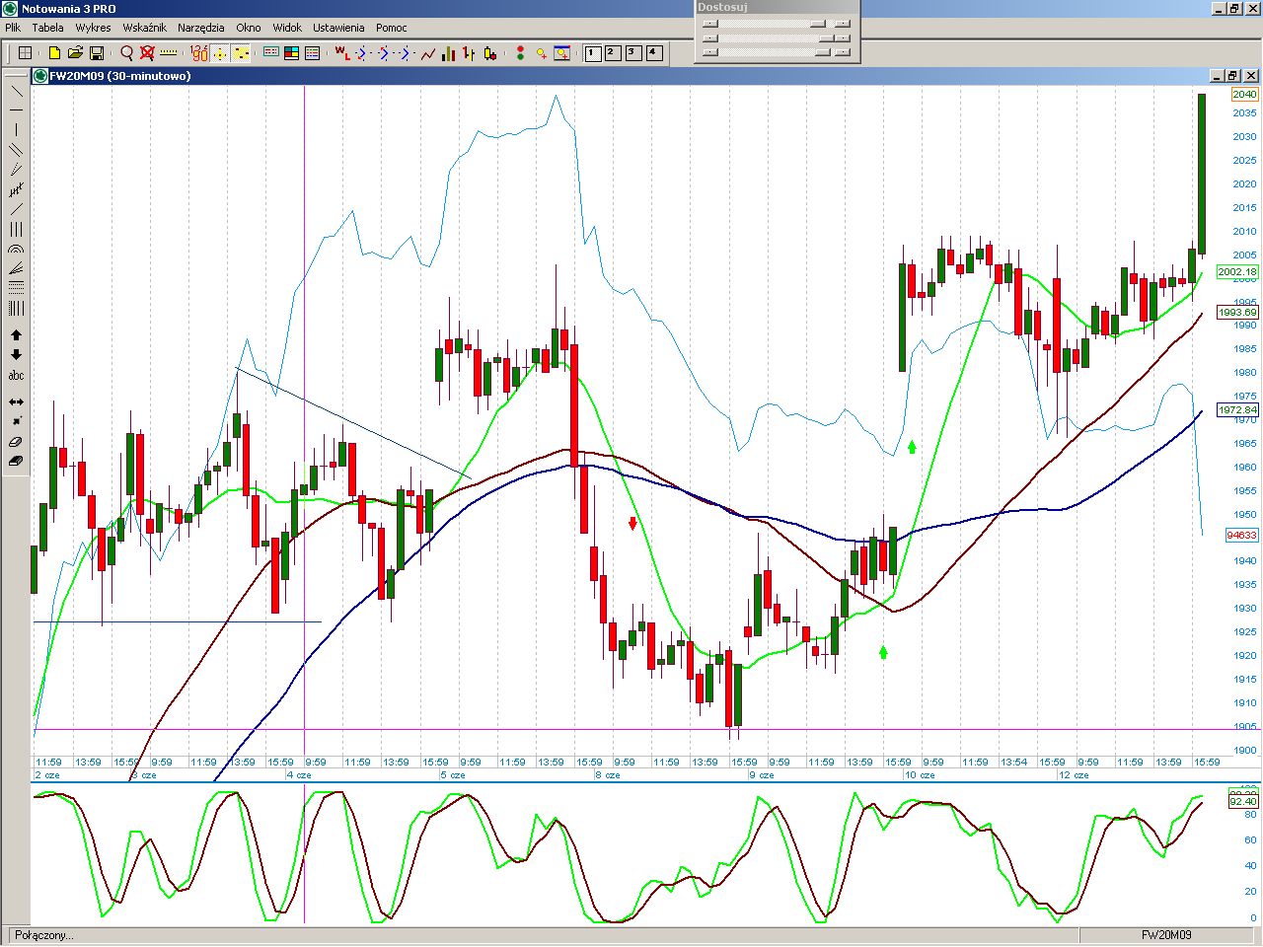This screenshot has width=1263, height=947.
Task: Select the diagonal trend line tool
Action: (x=16, y=91)
